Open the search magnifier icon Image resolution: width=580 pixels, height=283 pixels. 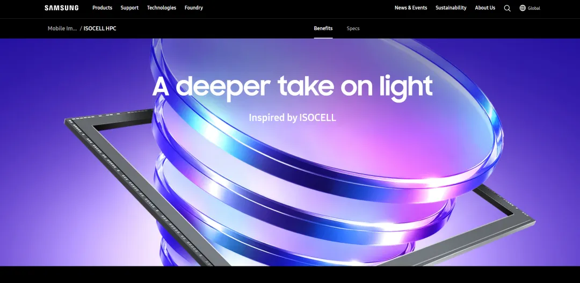click(507, 8)
